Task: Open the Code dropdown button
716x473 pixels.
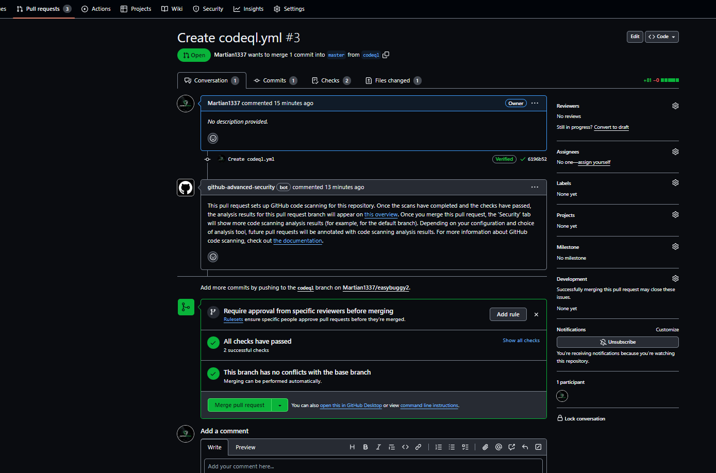Action: pos(661,37)
